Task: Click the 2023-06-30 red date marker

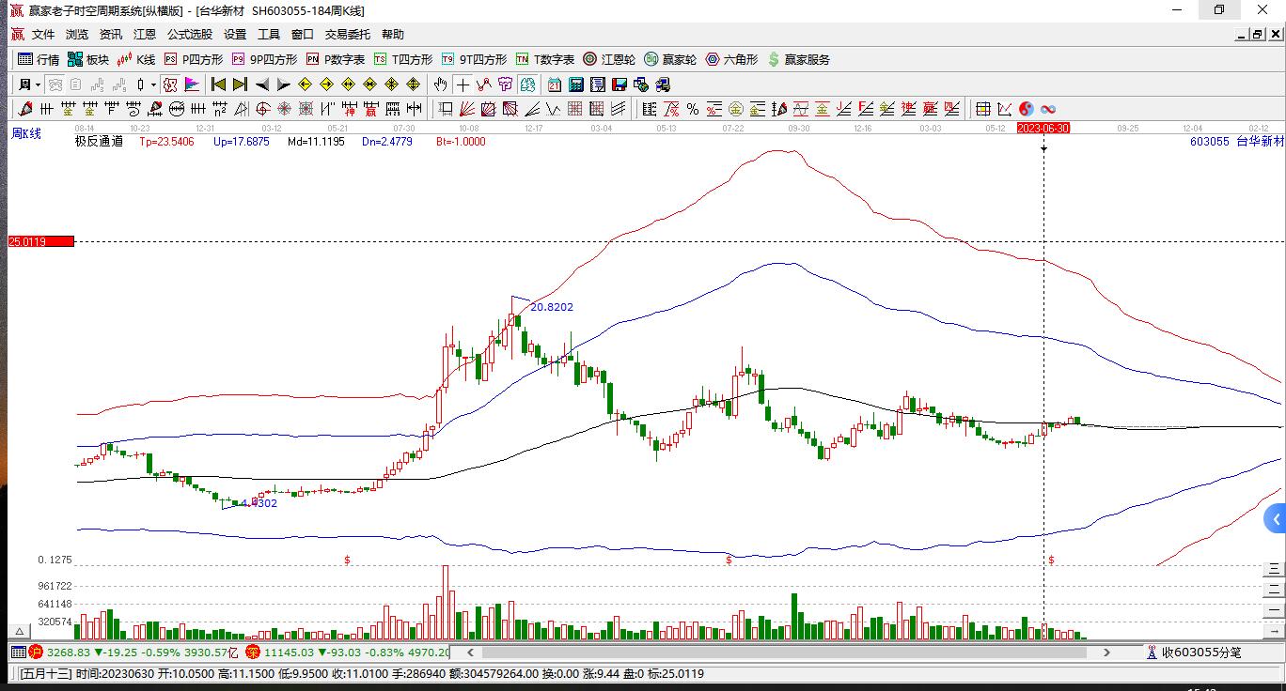Action: [x=1043, y=128]
